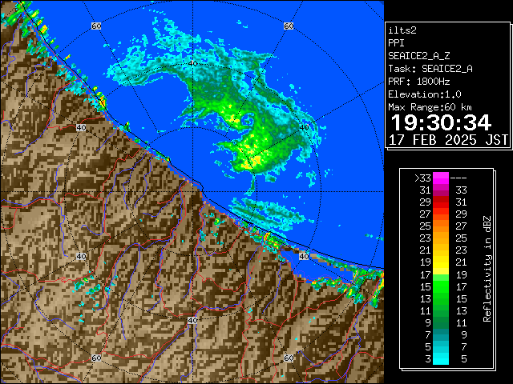Select the "40" range label southeast near the coast
The width and height of the screenshot is (513, 384).
[x=305, y=256]
